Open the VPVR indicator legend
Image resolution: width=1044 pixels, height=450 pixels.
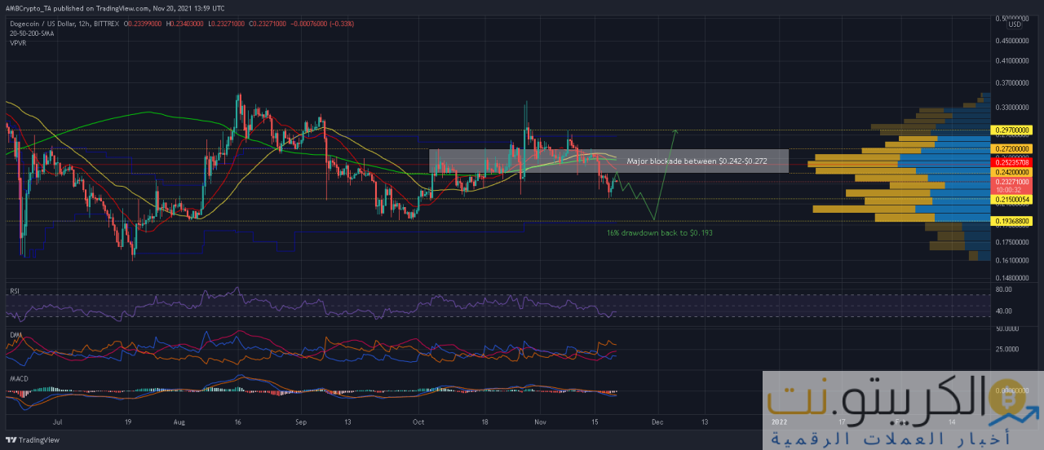18,42
